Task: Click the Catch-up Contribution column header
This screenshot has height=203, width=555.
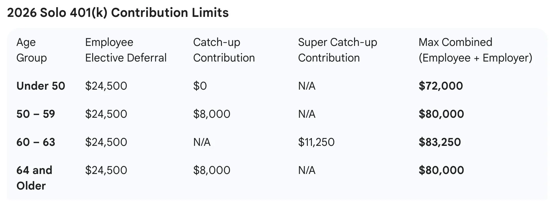Action: pyautogui.click(x=224, y=50)
